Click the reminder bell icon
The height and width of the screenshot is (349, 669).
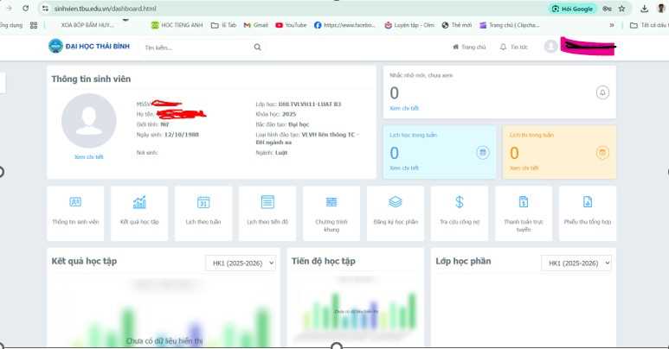pos(602,92)
